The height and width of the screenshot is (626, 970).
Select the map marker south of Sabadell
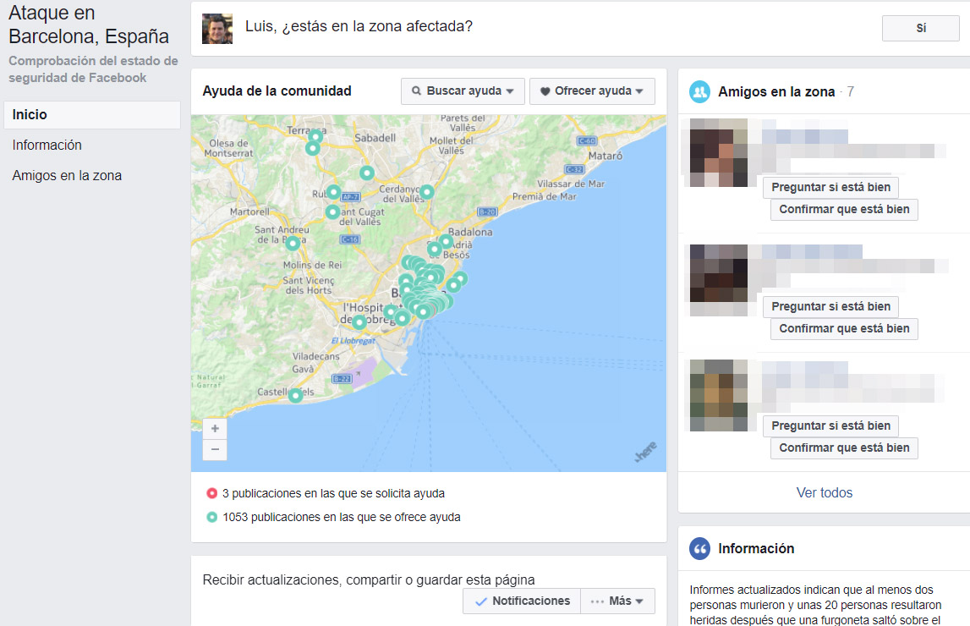coord(367,173)
